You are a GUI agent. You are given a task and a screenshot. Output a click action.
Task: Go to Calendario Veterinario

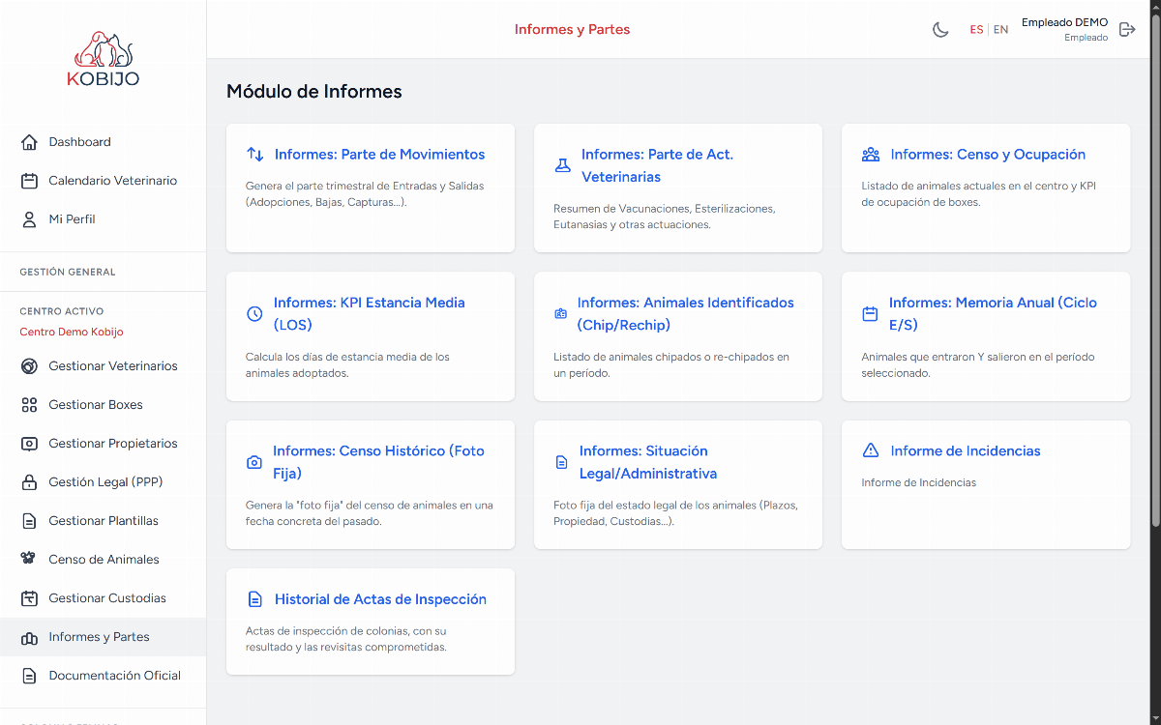pos(103,181)
